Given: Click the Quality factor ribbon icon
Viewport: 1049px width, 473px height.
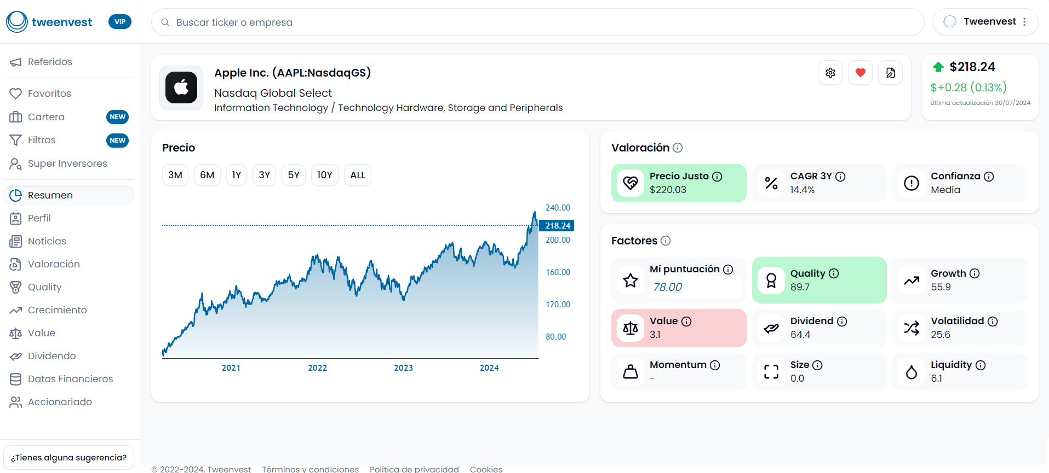Looking at the screenshot, I should [771, 281].
